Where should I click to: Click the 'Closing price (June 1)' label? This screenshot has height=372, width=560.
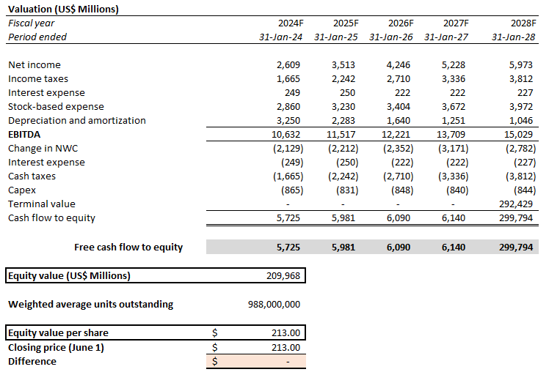point(56,347)
